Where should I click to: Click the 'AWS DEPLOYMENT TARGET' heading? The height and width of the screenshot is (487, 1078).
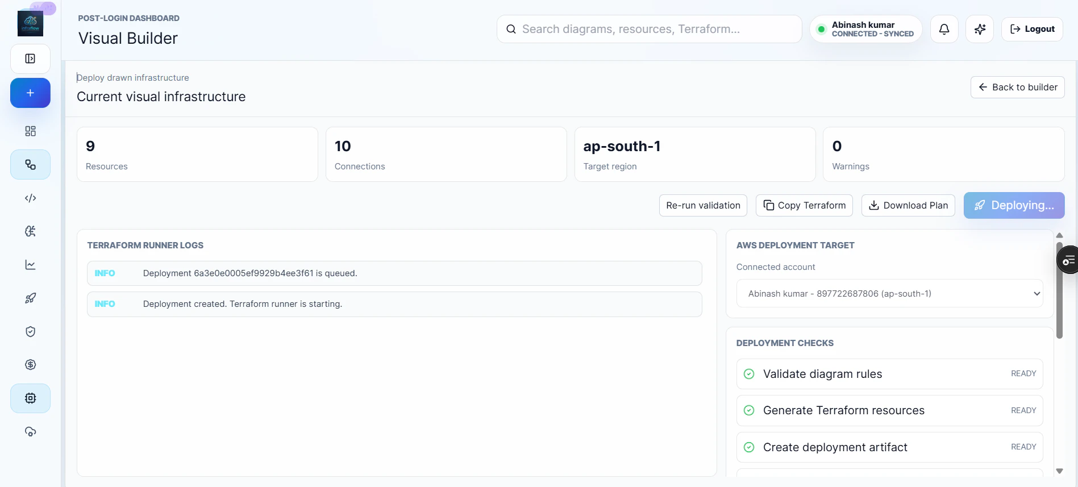[x=795, y=245]
